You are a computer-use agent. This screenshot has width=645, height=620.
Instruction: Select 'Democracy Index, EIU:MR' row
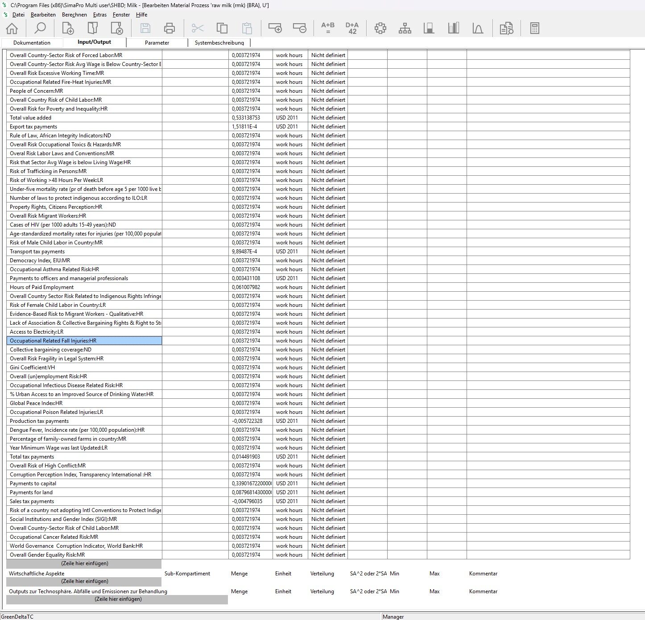click(x=84, y=260)
